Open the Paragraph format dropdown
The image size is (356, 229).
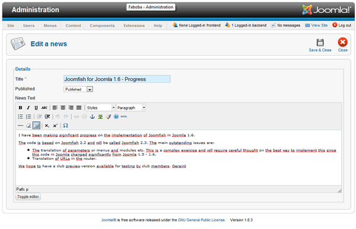click(131, 108)
